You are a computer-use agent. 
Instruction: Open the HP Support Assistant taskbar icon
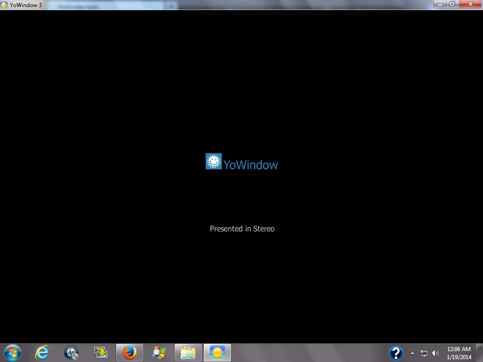pos(71,353)
